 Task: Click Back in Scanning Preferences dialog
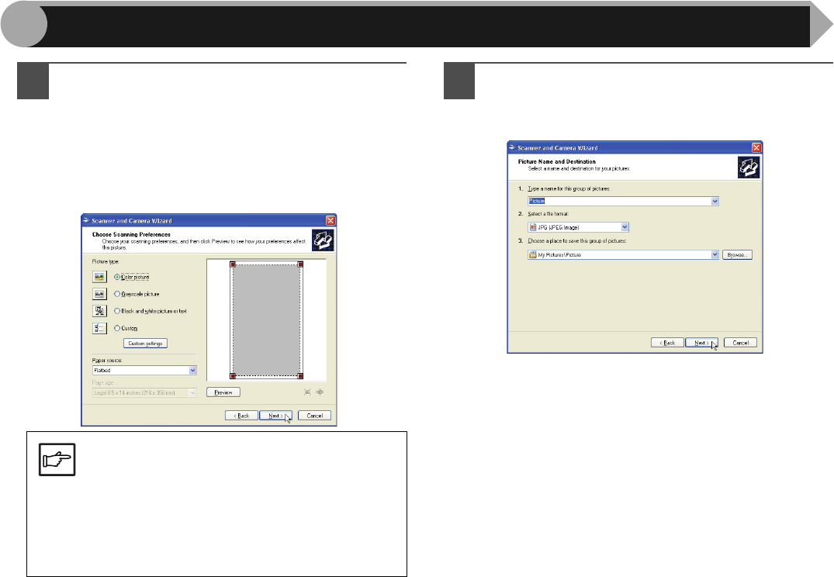pos(241,416)
